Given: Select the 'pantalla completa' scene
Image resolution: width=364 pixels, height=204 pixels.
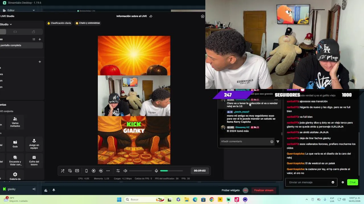Looking at the screenshot, I should (x=21, y=45).
